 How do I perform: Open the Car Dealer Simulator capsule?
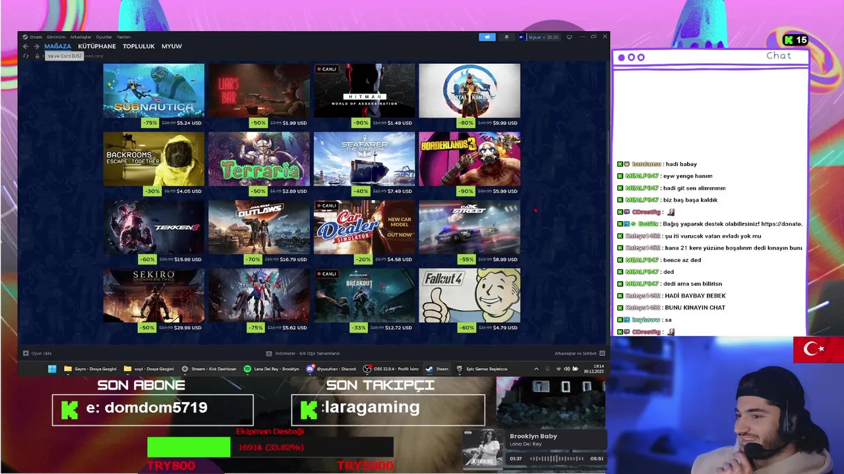coord(365,227)
